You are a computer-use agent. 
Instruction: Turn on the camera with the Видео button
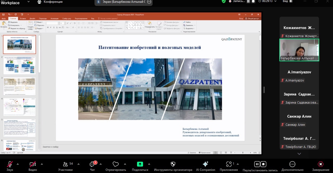pos(33,164)
